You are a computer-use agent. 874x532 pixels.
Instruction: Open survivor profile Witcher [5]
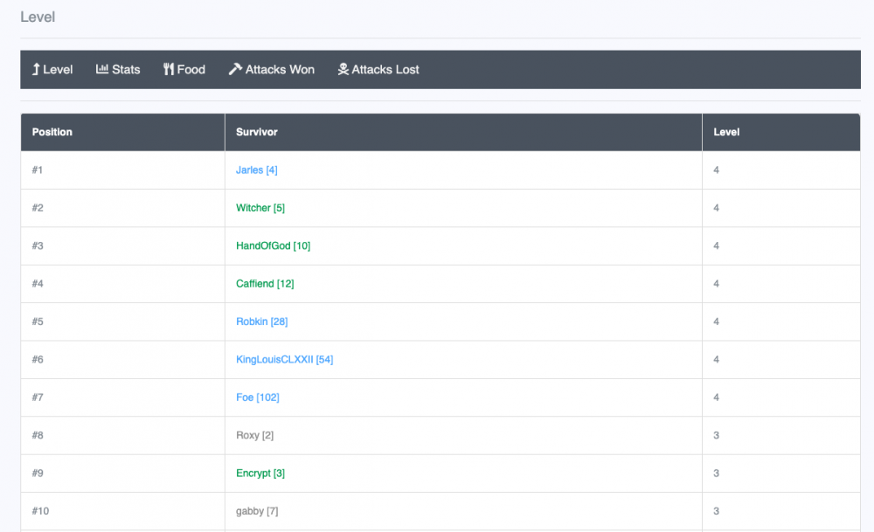tap(260, 208)
